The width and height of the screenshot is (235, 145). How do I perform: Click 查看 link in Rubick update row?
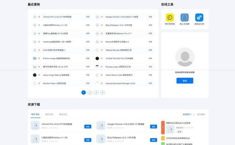point(151,42)
